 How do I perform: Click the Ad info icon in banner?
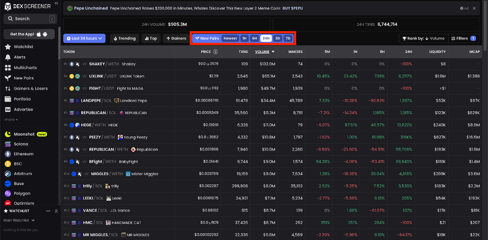(x=462, y=8)
